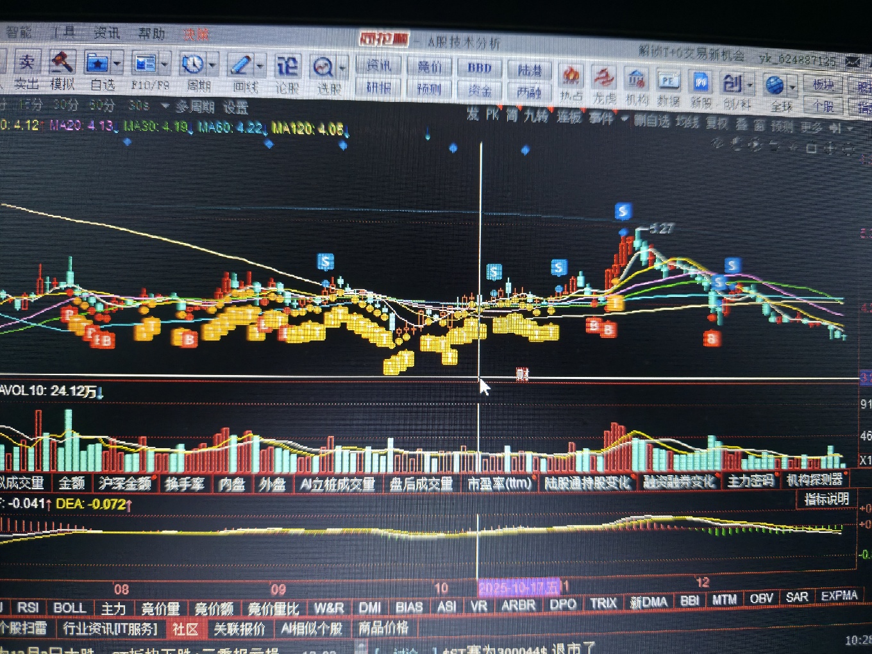Viewport: 872px width, 654px height.
Task: Switch volume panel to 主力密码
Action: pos(751,480)
